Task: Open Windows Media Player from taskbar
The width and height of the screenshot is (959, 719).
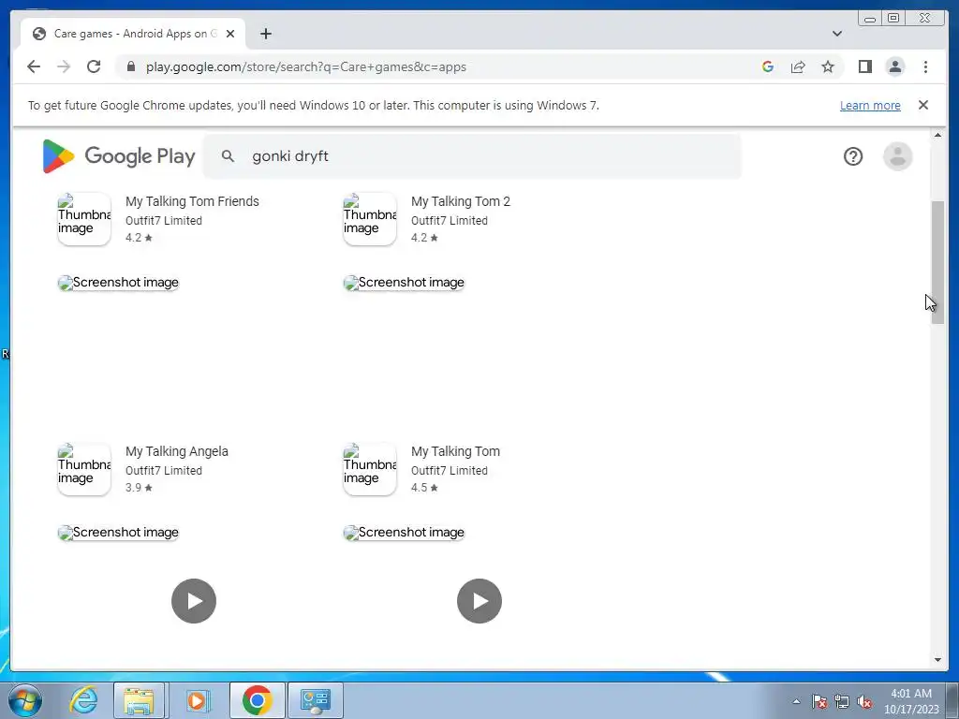Action: (x=197, y=700)
